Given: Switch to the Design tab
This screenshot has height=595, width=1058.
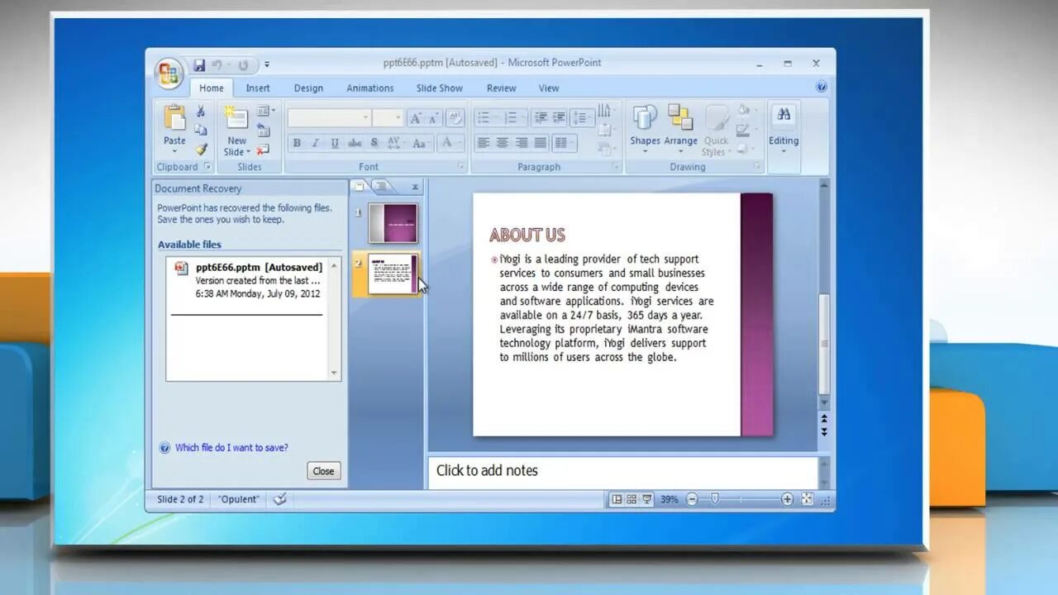Looking at the screenshot, I should point(308,88).
